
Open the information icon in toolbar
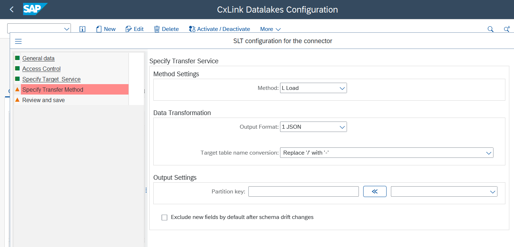click(x=82, y=29)
